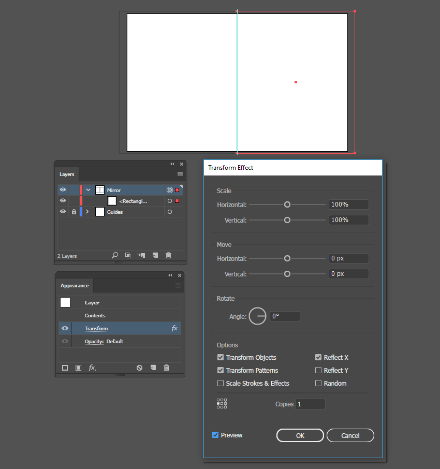
Task: Click the Locate Object magnifier icon
Action: click(114, 255)
